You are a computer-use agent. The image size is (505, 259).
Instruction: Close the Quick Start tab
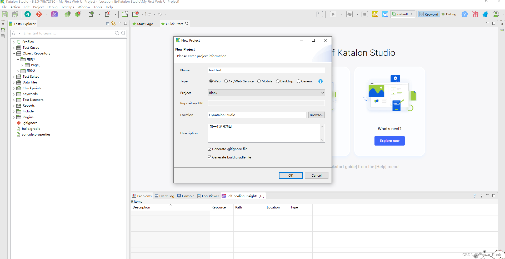186,24
